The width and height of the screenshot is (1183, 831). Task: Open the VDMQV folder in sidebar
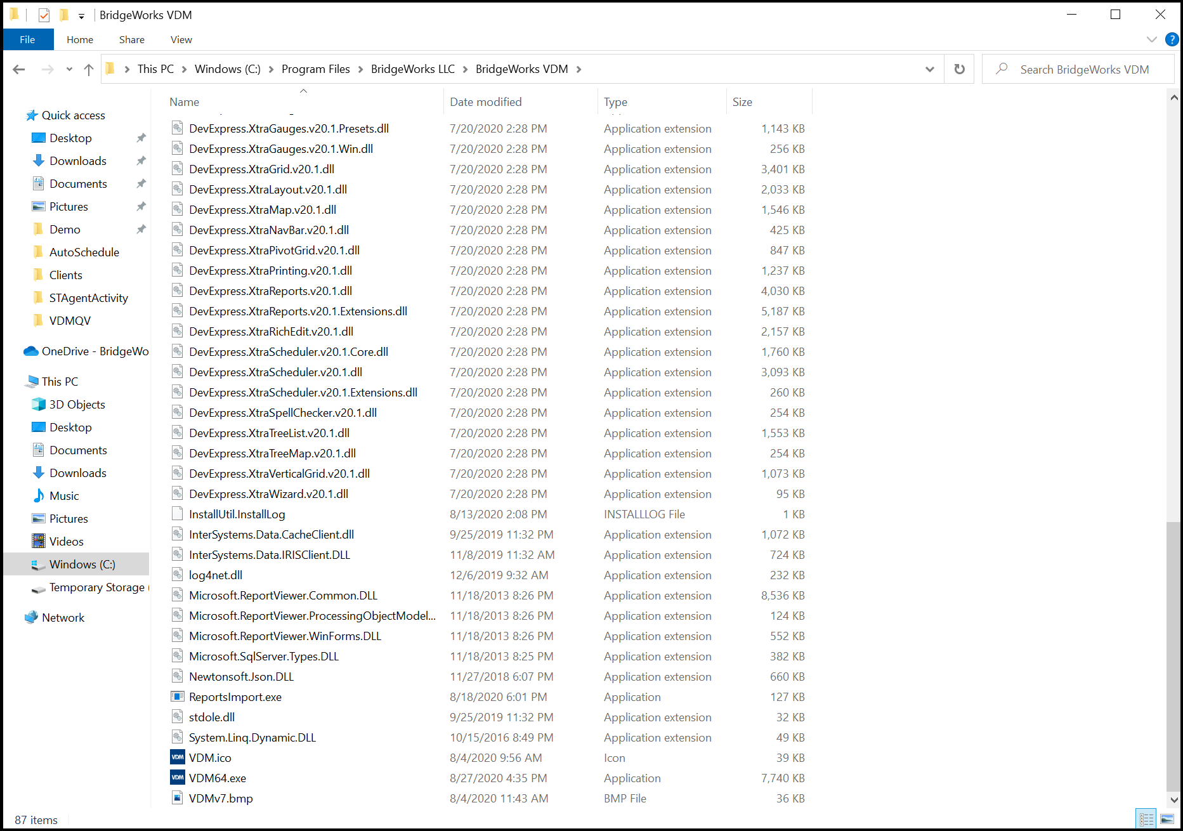click(x=70, y=321)
